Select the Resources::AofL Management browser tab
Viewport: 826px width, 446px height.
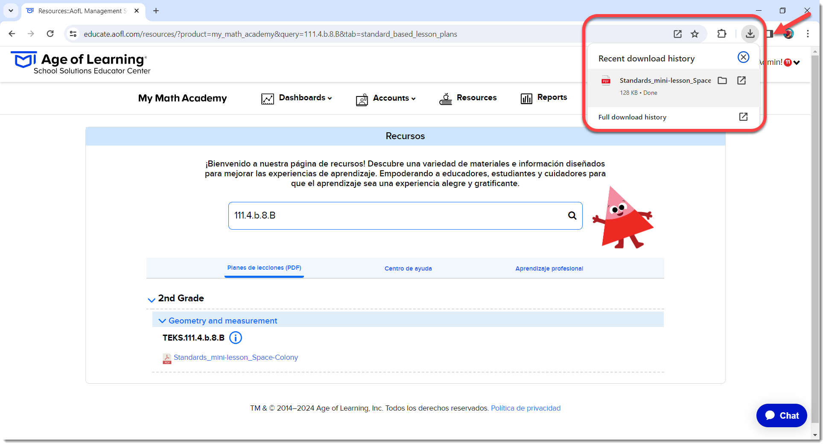[83, 11]
